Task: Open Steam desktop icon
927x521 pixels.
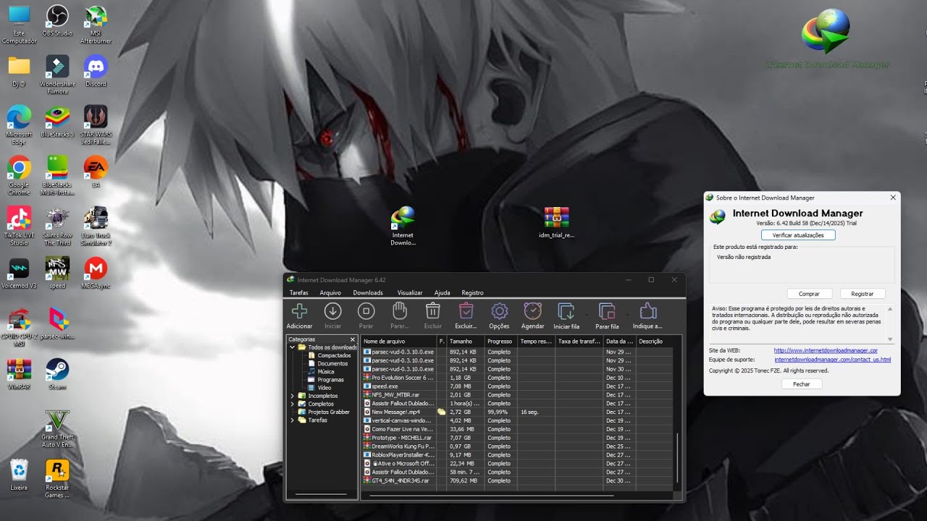Action: (57, 374)
